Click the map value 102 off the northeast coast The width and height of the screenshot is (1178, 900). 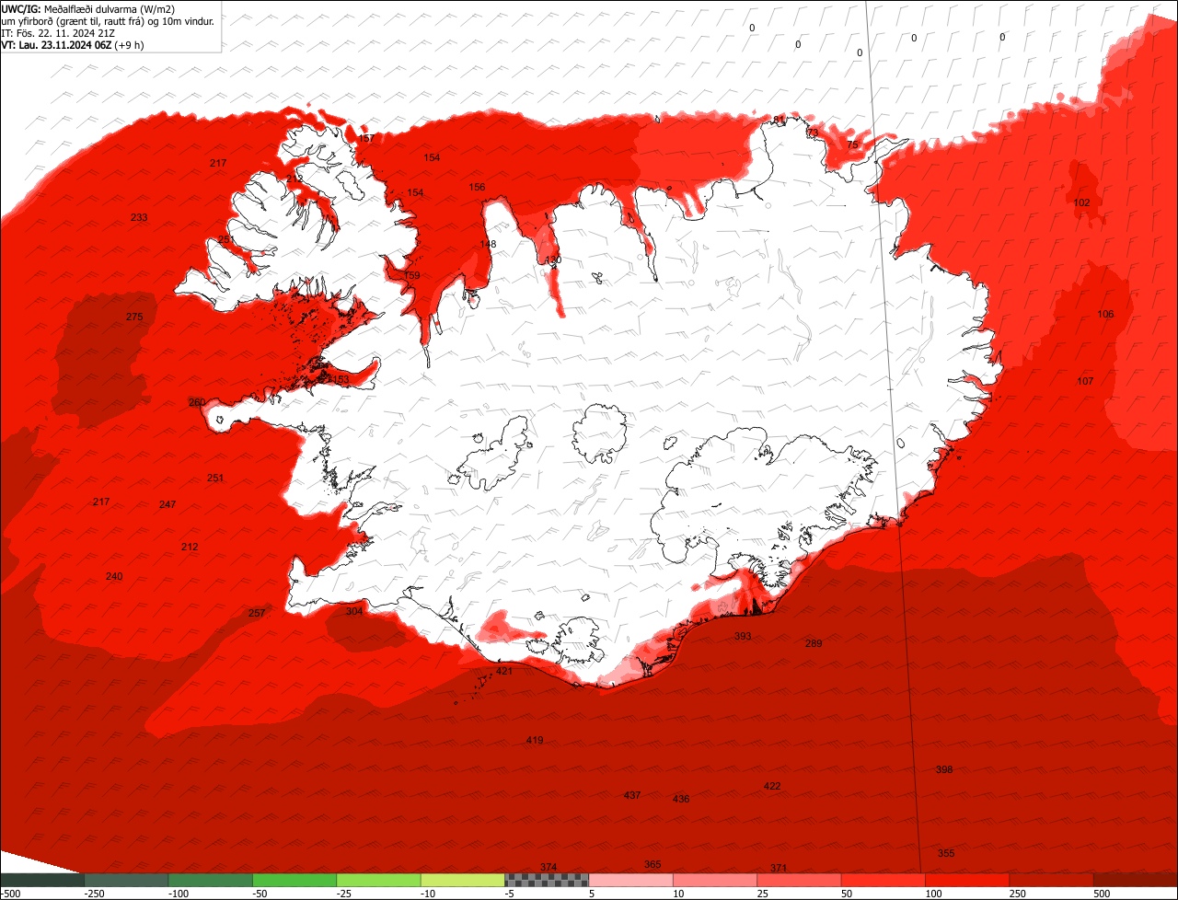pyautogui.click(x=1082, y=203)
